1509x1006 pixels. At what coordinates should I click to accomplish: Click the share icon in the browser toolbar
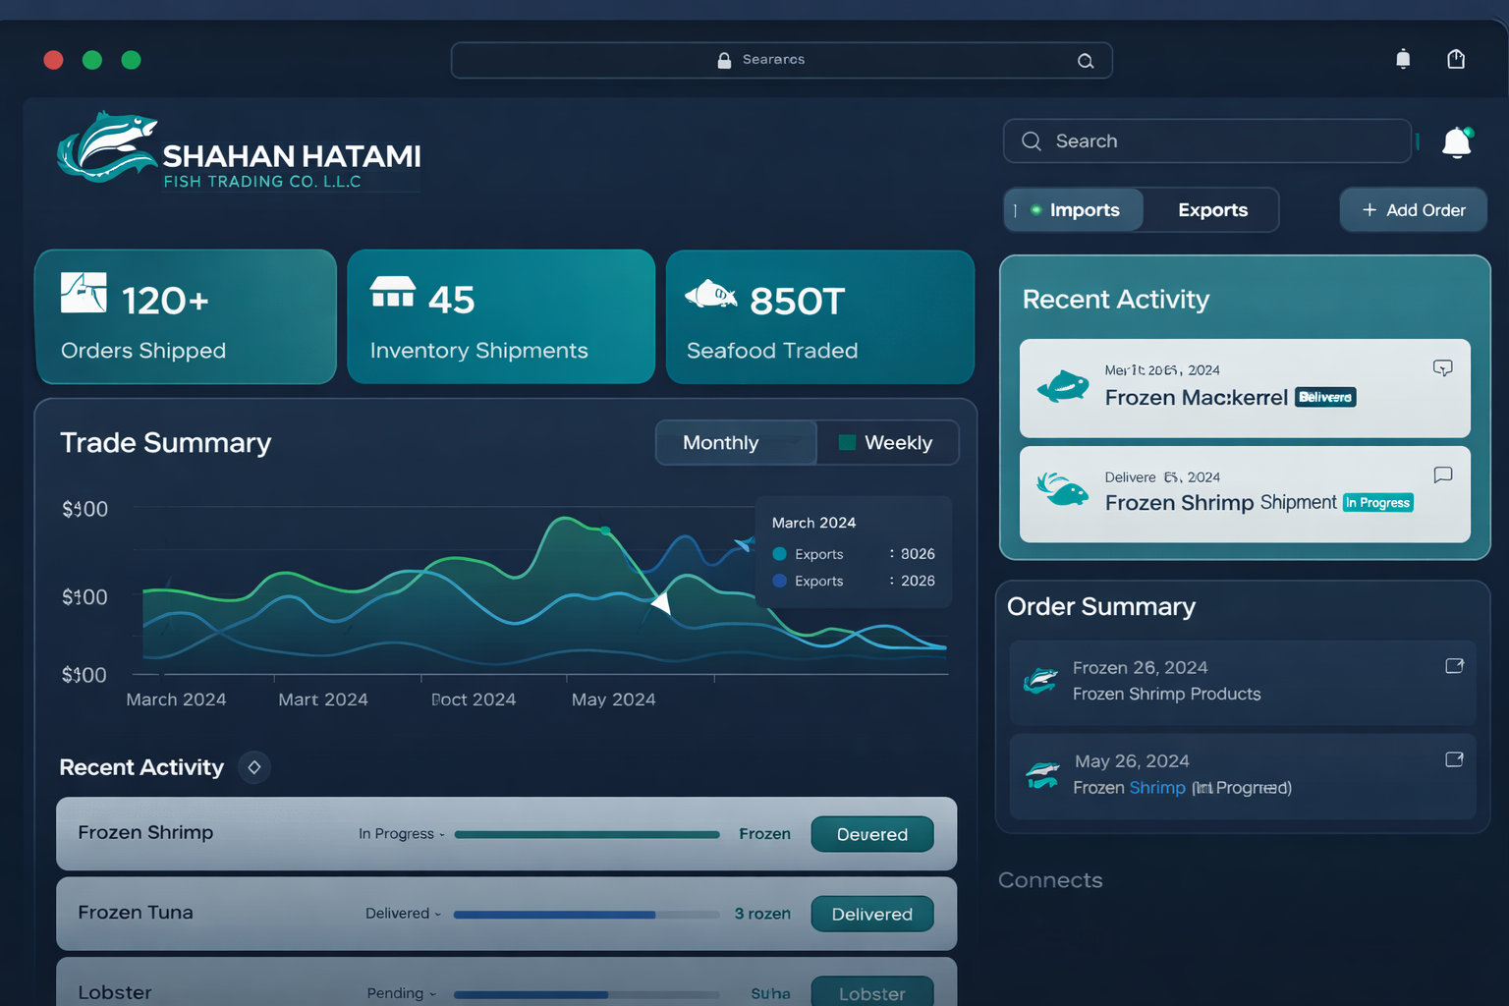(x=1456, y=60)
